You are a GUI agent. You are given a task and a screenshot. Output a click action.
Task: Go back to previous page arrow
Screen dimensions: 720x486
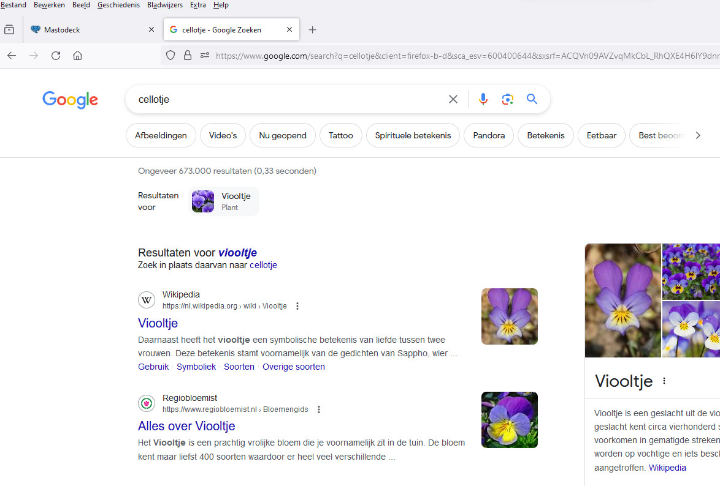pos(12,56)
